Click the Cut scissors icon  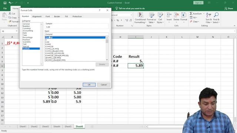(x=10, y=14)
